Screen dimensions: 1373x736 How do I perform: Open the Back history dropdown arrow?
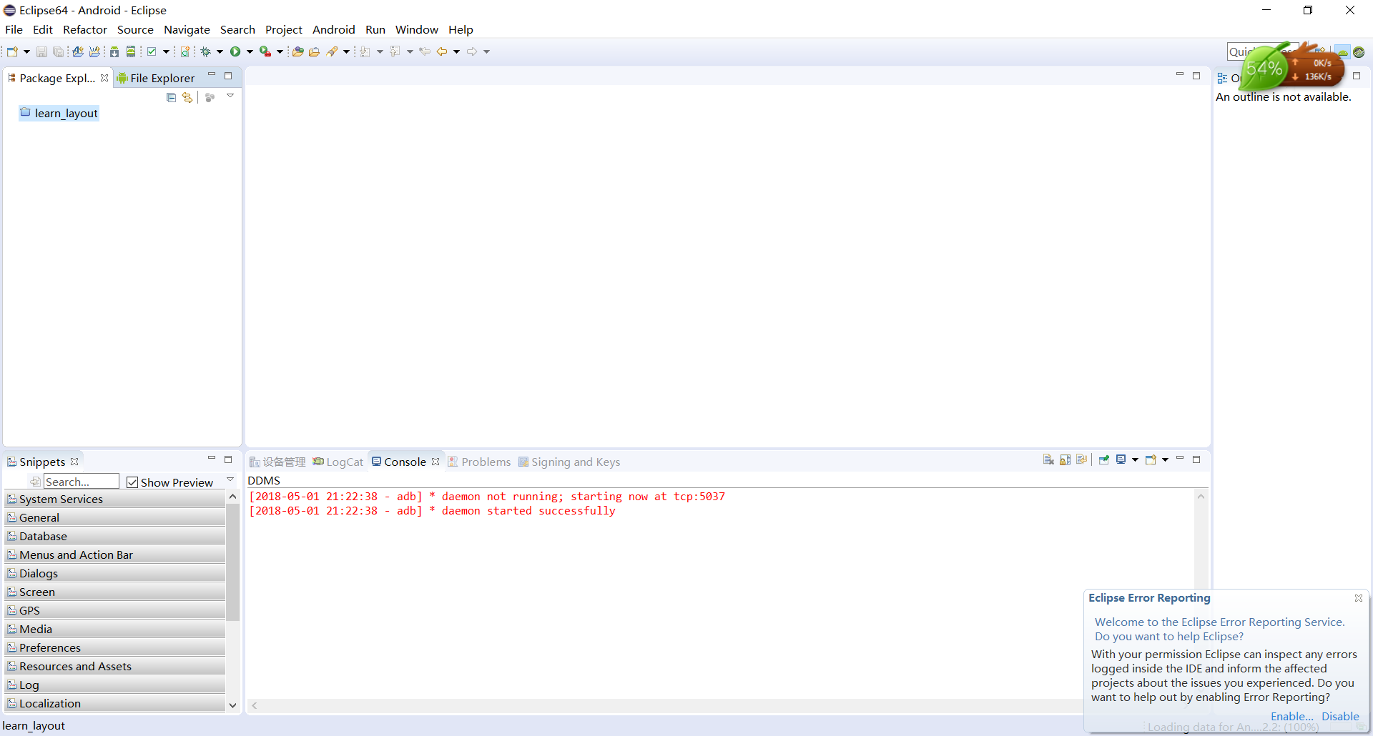tap(456, 51)
